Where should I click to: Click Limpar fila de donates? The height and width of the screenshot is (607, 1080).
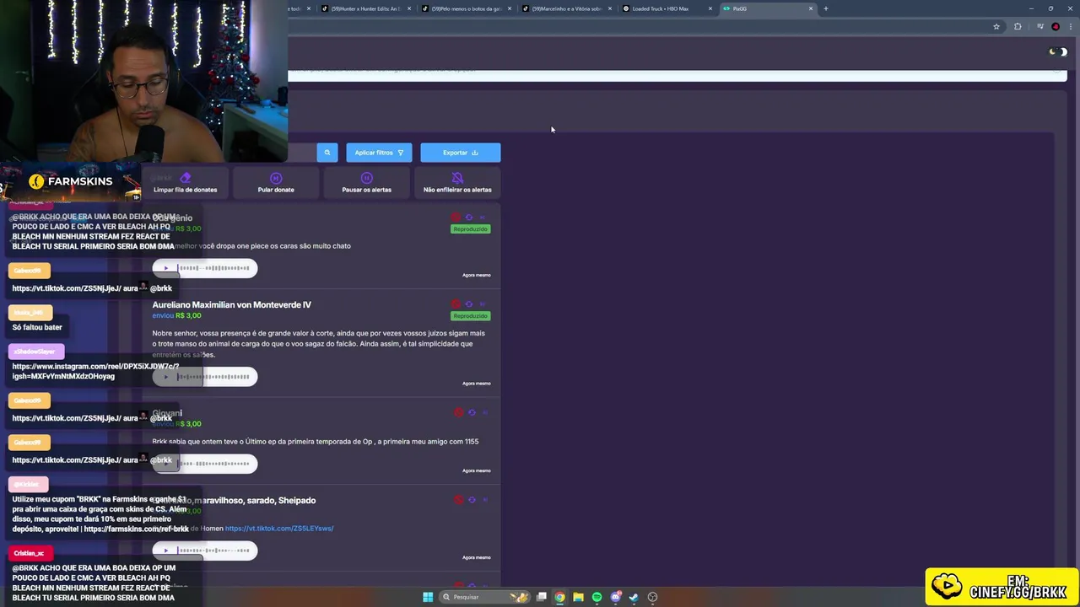(x=186, y=183)
